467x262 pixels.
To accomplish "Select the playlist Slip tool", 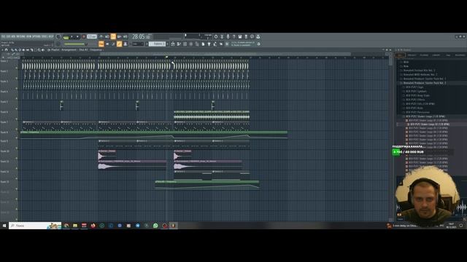I will click(x=28, y=50).
